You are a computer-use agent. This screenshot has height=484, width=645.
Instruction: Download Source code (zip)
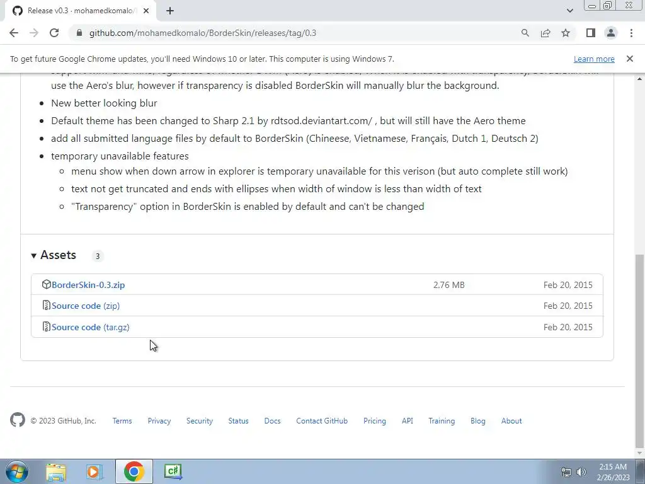coord(86,306)
